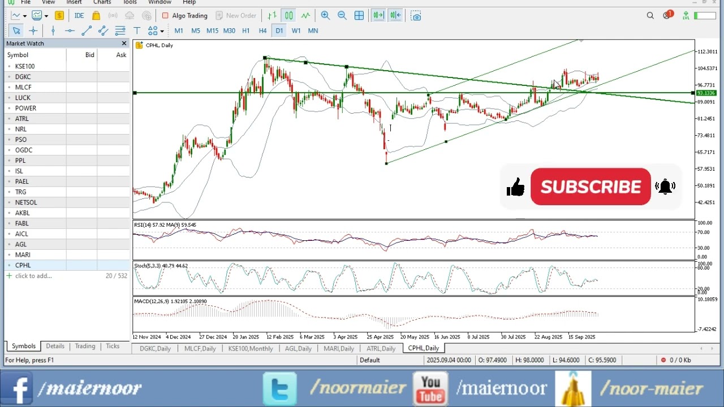Switch chart to candlesticks mode
Viewport: 724px width, 407px height.
tap(289, 16)
